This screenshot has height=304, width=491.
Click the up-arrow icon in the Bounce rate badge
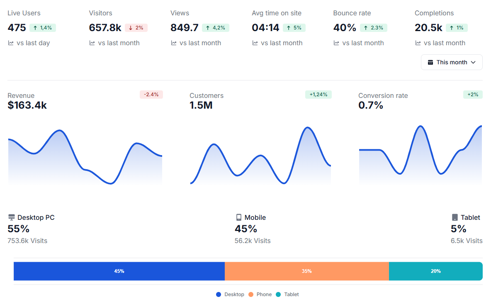click(x=366, y=27)
